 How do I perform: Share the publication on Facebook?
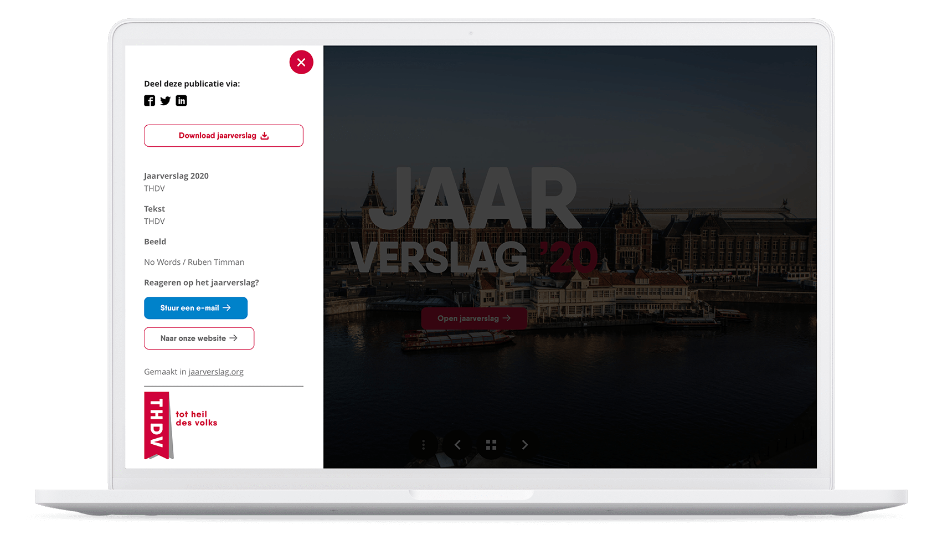coord(150,101)
